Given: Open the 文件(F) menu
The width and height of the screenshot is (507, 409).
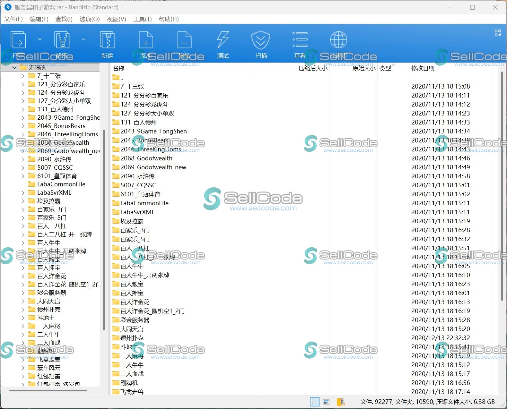Looking at the screenshot, I should click(x=13, y=19).
